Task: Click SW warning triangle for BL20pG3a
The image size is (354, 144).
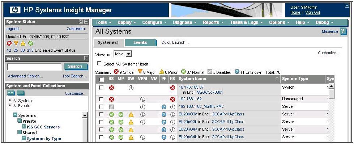Action: point(131,115)
